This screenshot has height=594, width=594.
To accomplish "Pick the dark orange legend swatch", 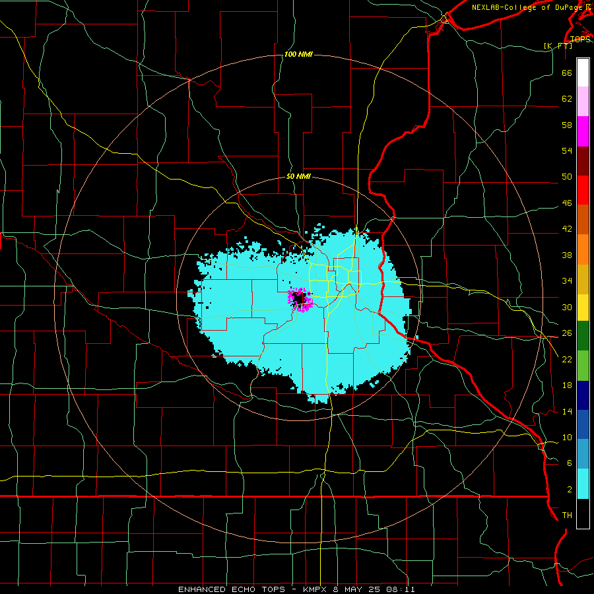I will [x=583, y=220].
